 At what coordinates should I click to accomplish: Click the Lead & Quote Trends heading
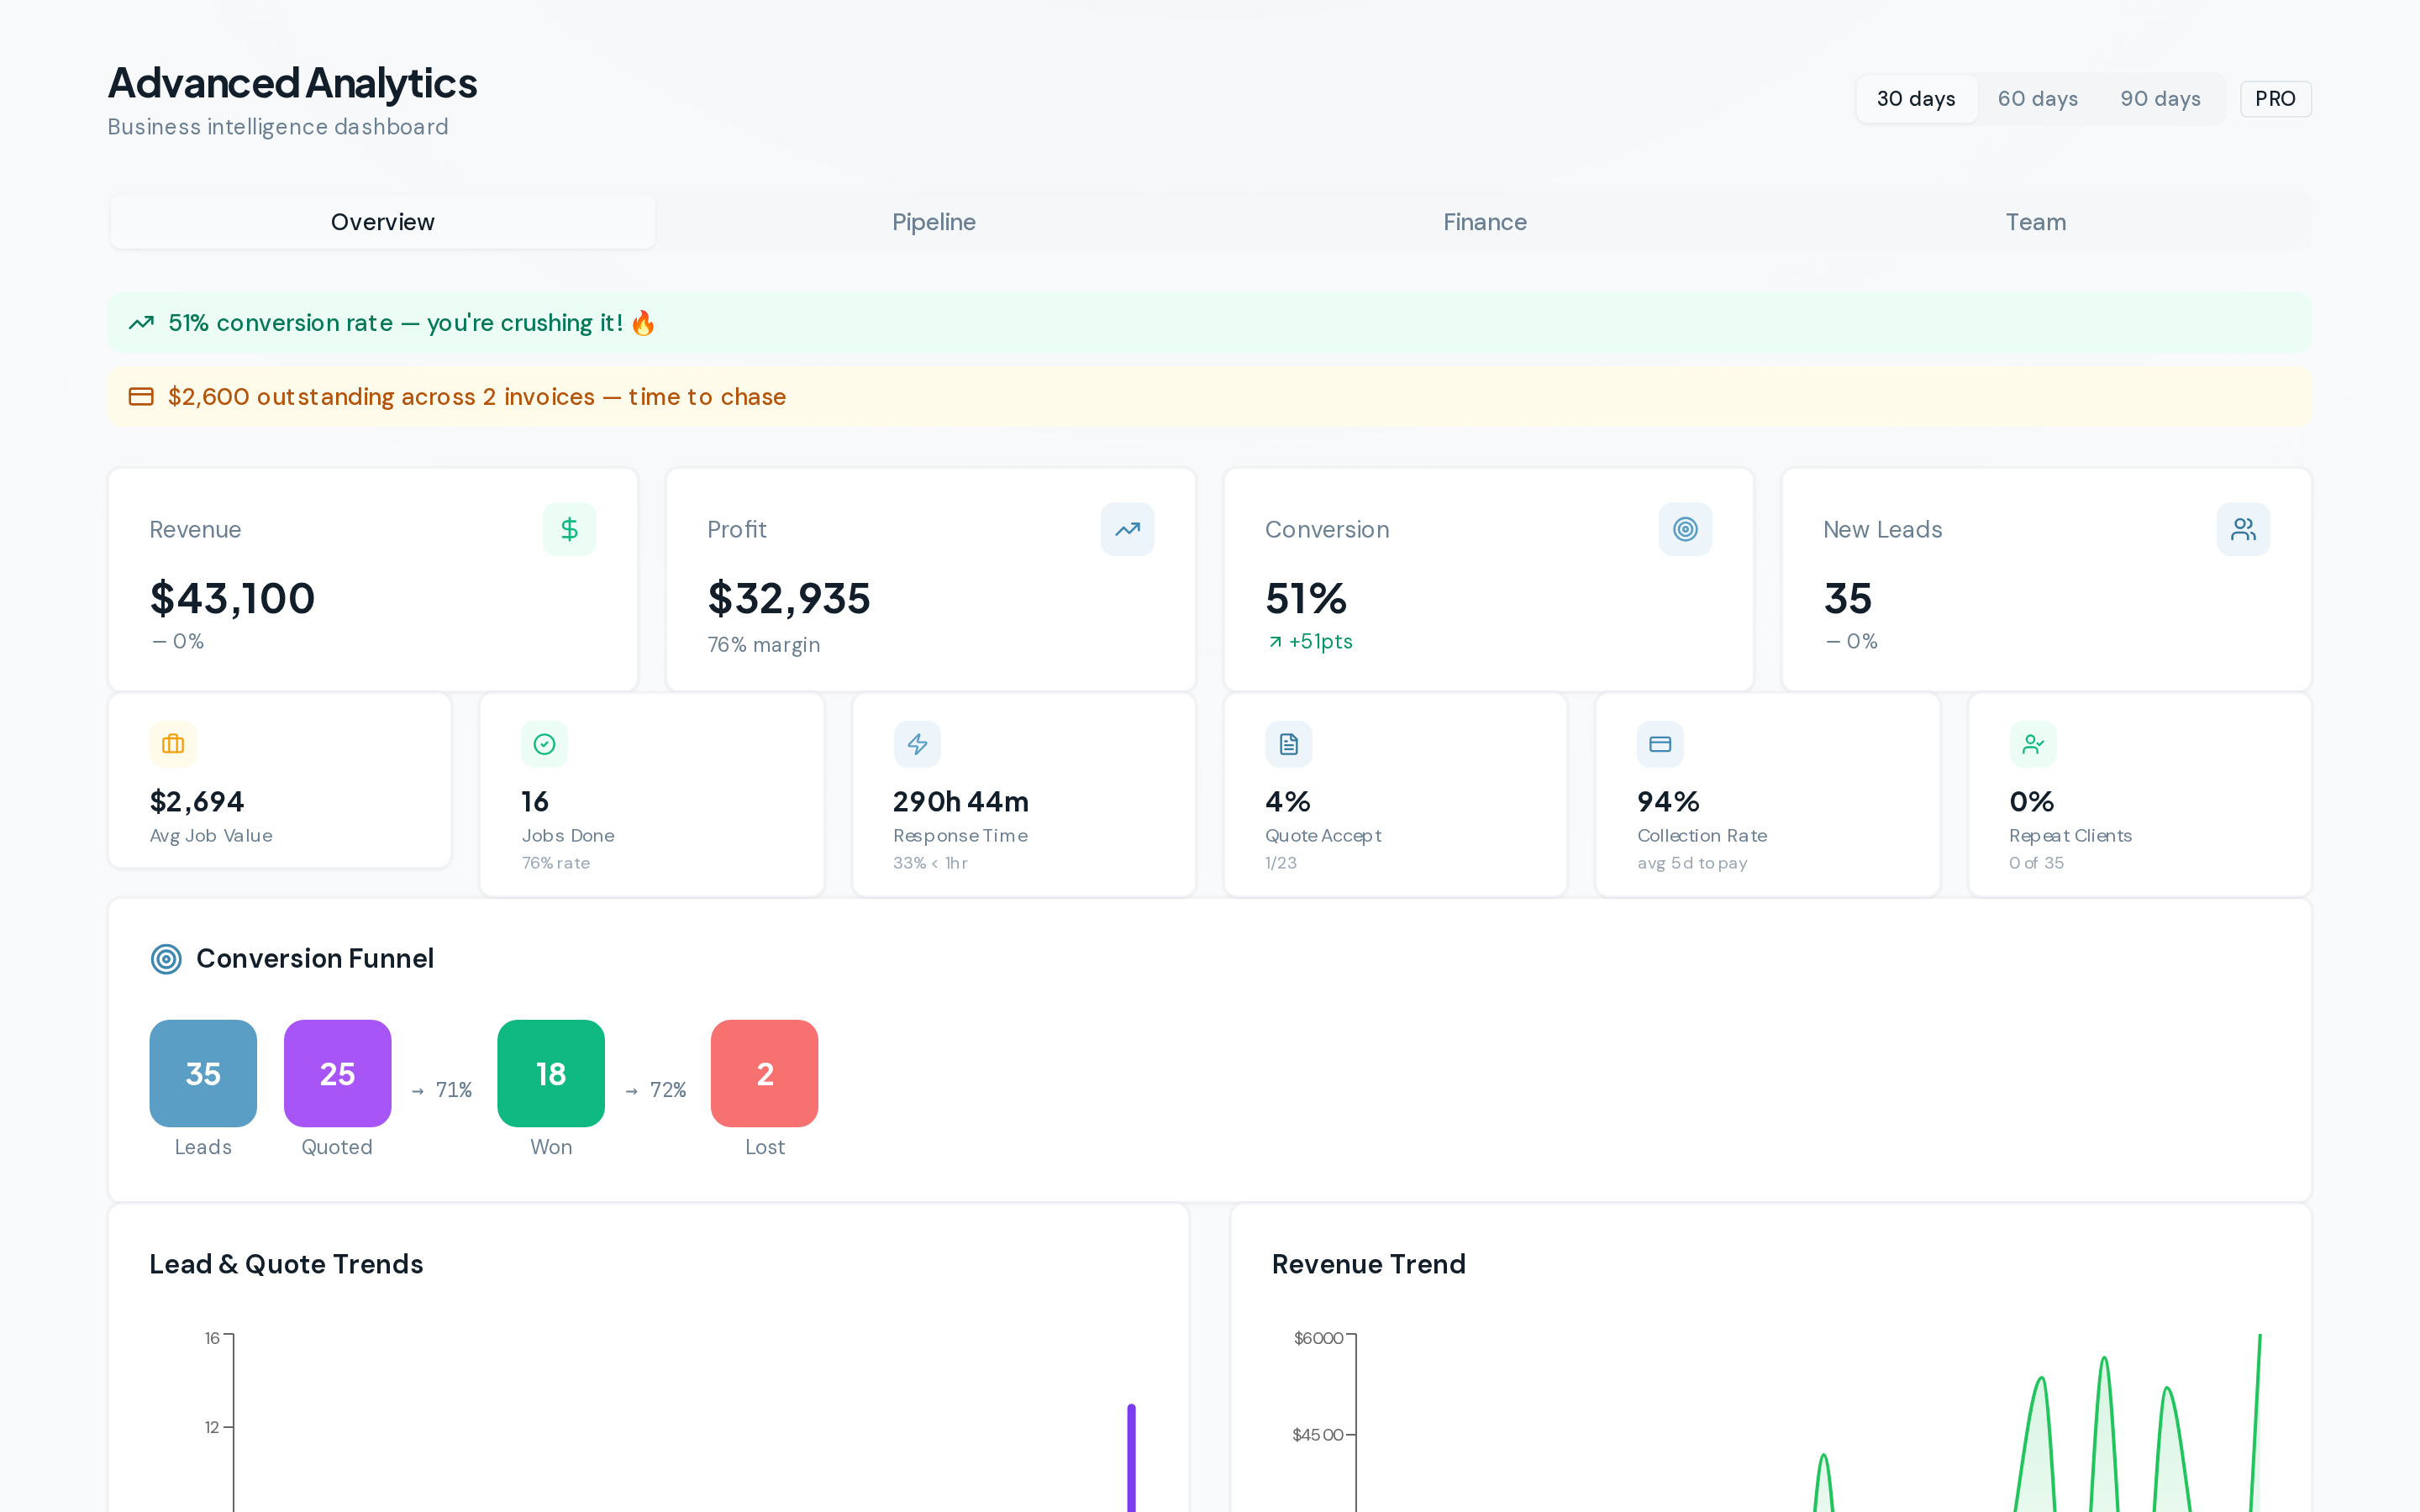286,1264
